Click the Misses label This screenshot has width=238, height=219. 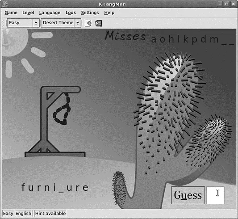tap(125, 36)
